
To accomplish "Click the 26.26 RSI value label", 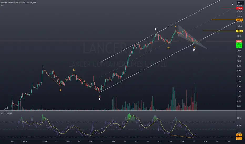I will pos(239,138).
